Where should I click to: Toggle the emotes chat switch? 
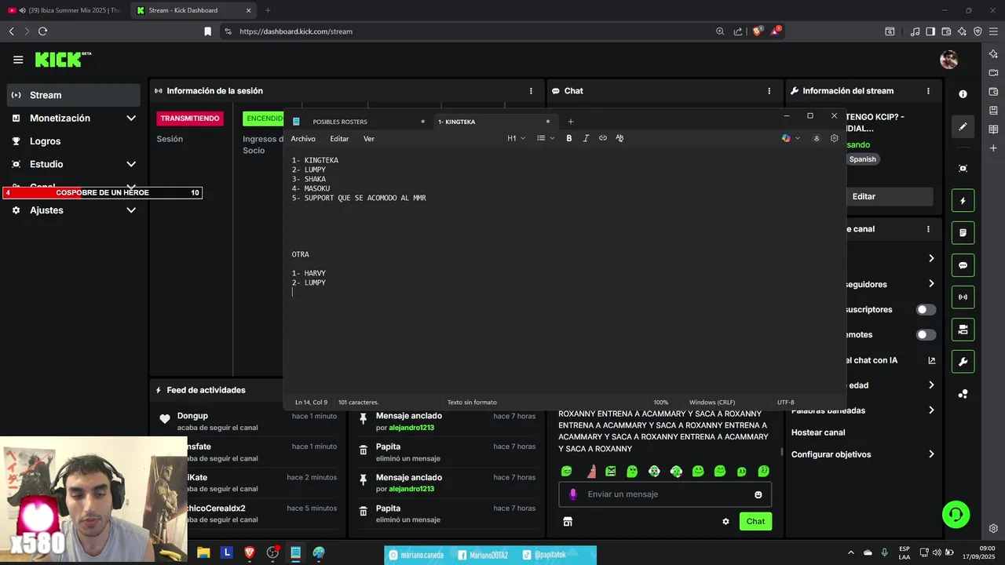point(926,335)
